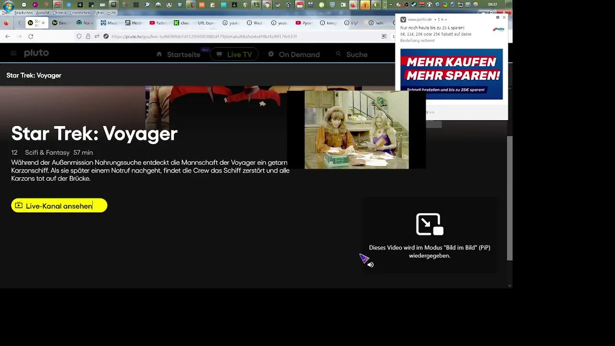Close the pollin.de notification
This screenshot has width=615, height=346.
[504, 17]
